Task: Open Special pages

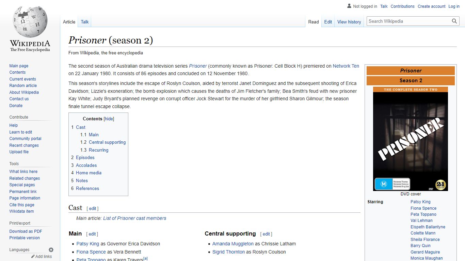Action: point(22,185)
